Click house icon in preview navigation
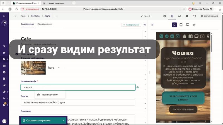The height and width of the screenshot is (125, 223). [x=185, y=36]
